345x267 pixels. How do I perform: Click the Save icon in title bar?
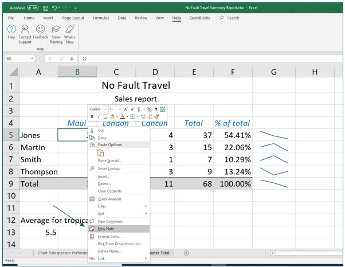point(45,8)
